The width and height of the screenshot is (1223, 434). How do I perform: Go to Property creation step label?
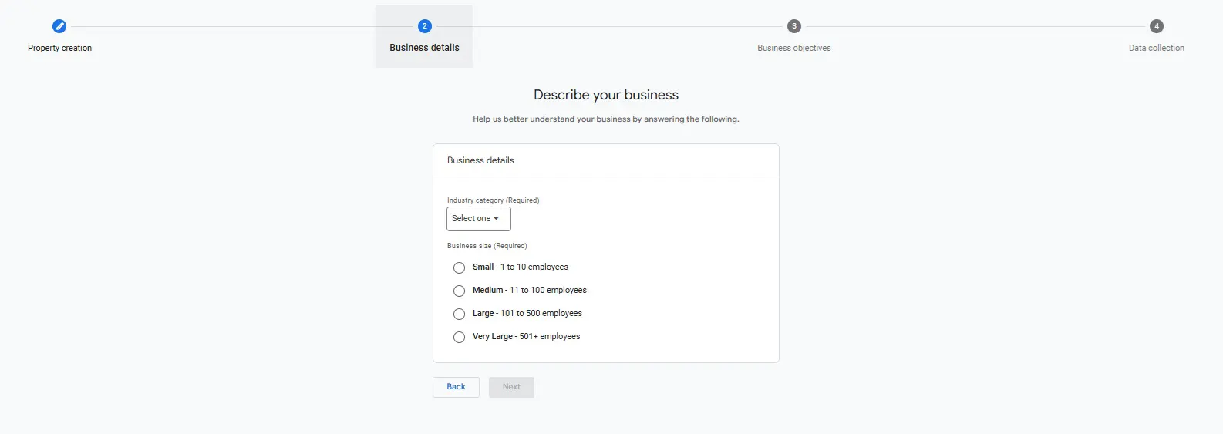click(59, 48)
